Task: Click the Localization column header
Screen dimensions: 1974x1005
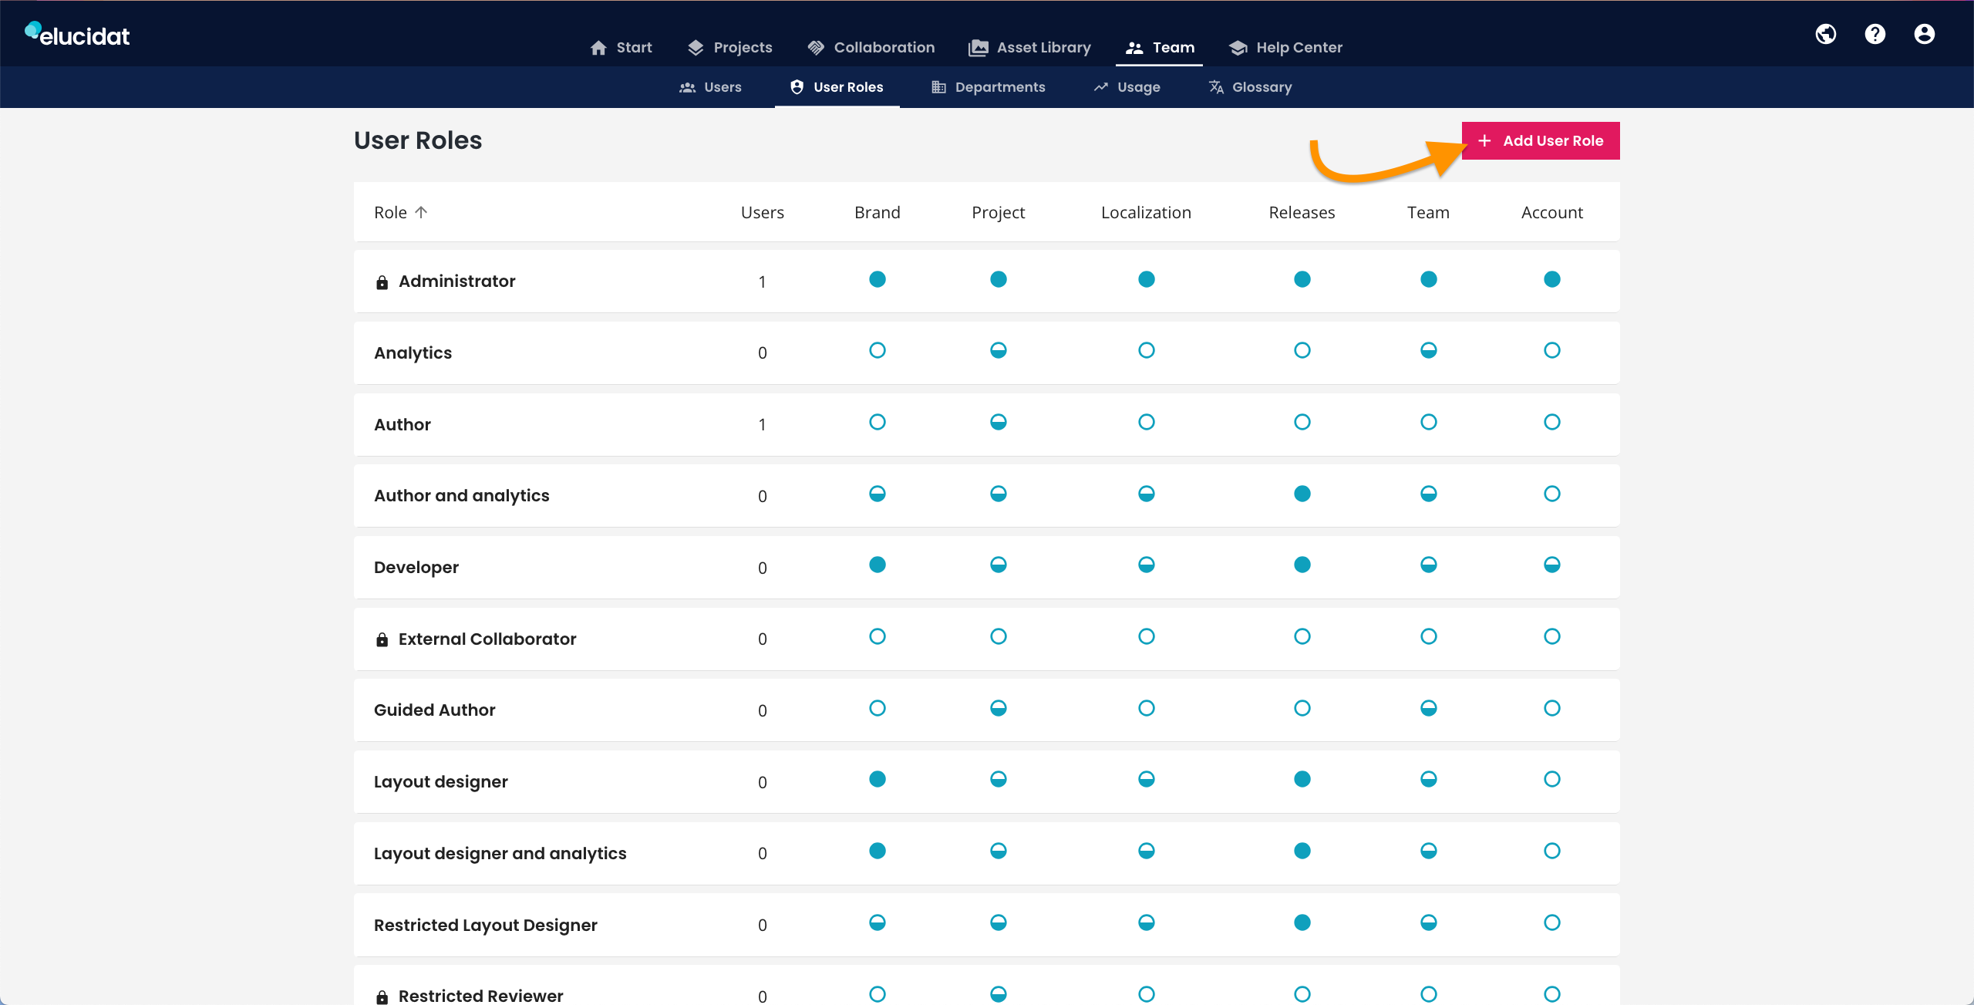Action: point(1146,212)
